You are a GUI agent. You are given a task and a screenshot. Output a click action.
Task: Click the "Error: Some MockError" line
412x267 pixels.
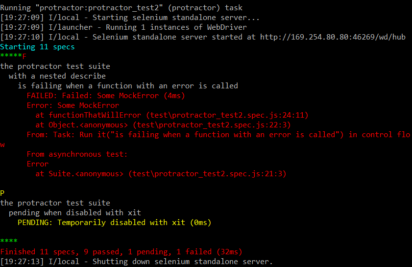(x=73, y=105)
